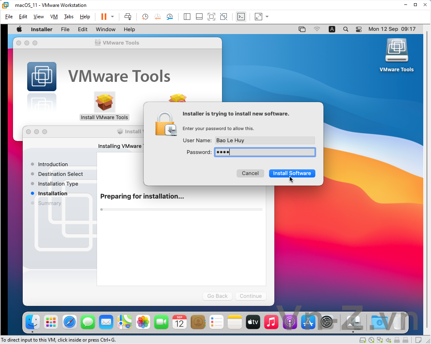This screenshot has height=344, width=431.
Task: Open Control Center in macOS menu bar
Action: (x=359, y=29)
